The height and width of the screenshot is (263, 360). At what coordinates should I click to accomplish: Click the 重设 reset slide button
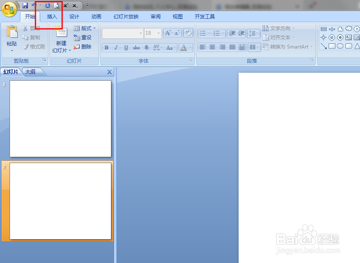pos(83,37)
